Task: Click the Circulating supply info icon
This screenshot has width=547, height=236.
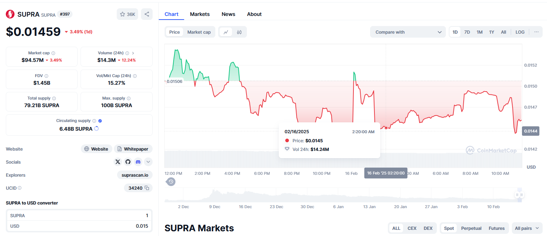Action: point(94,121)
